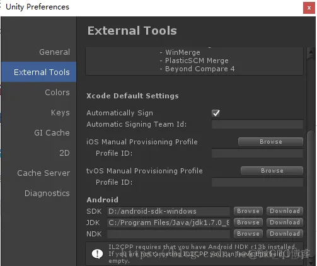The image size is (317, 266).
Task: Select External Tools in the sidebar
Action: [38, 72]
